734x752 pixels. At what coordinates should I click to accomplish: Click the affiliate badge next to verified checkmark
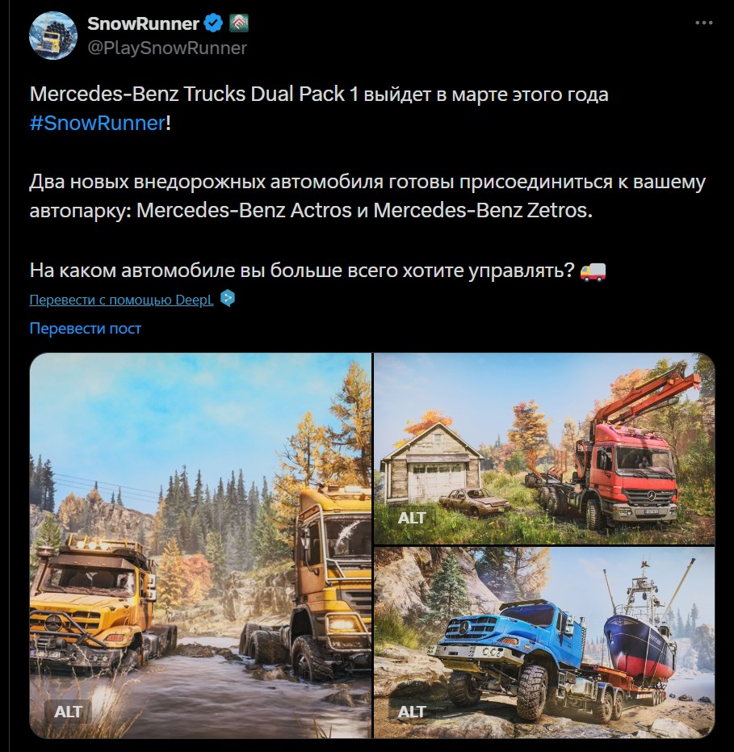(x=239, y=23)
